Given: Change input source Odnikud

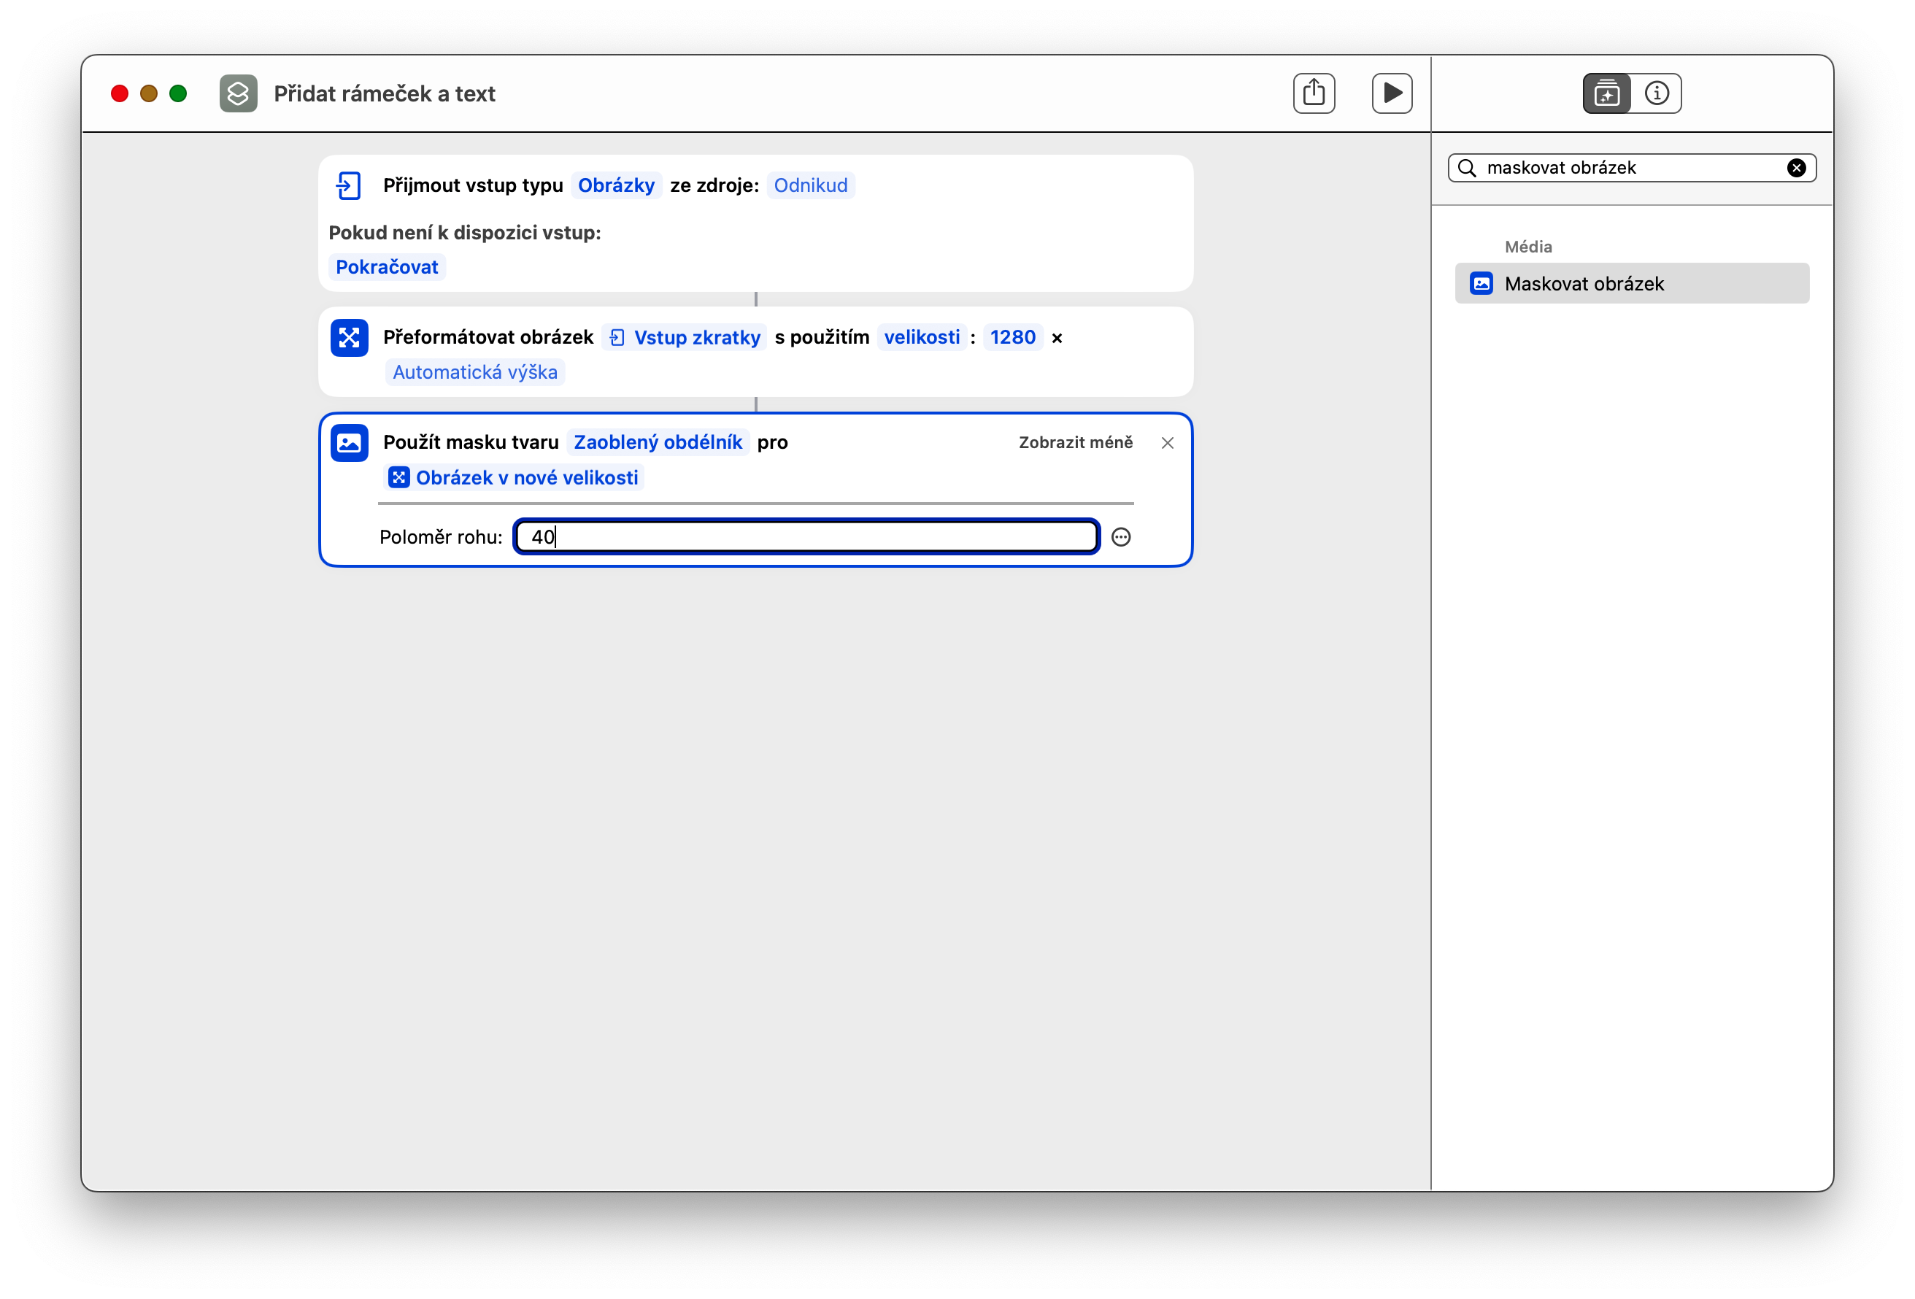Looking at the screenshot, I should click(810, 185).
